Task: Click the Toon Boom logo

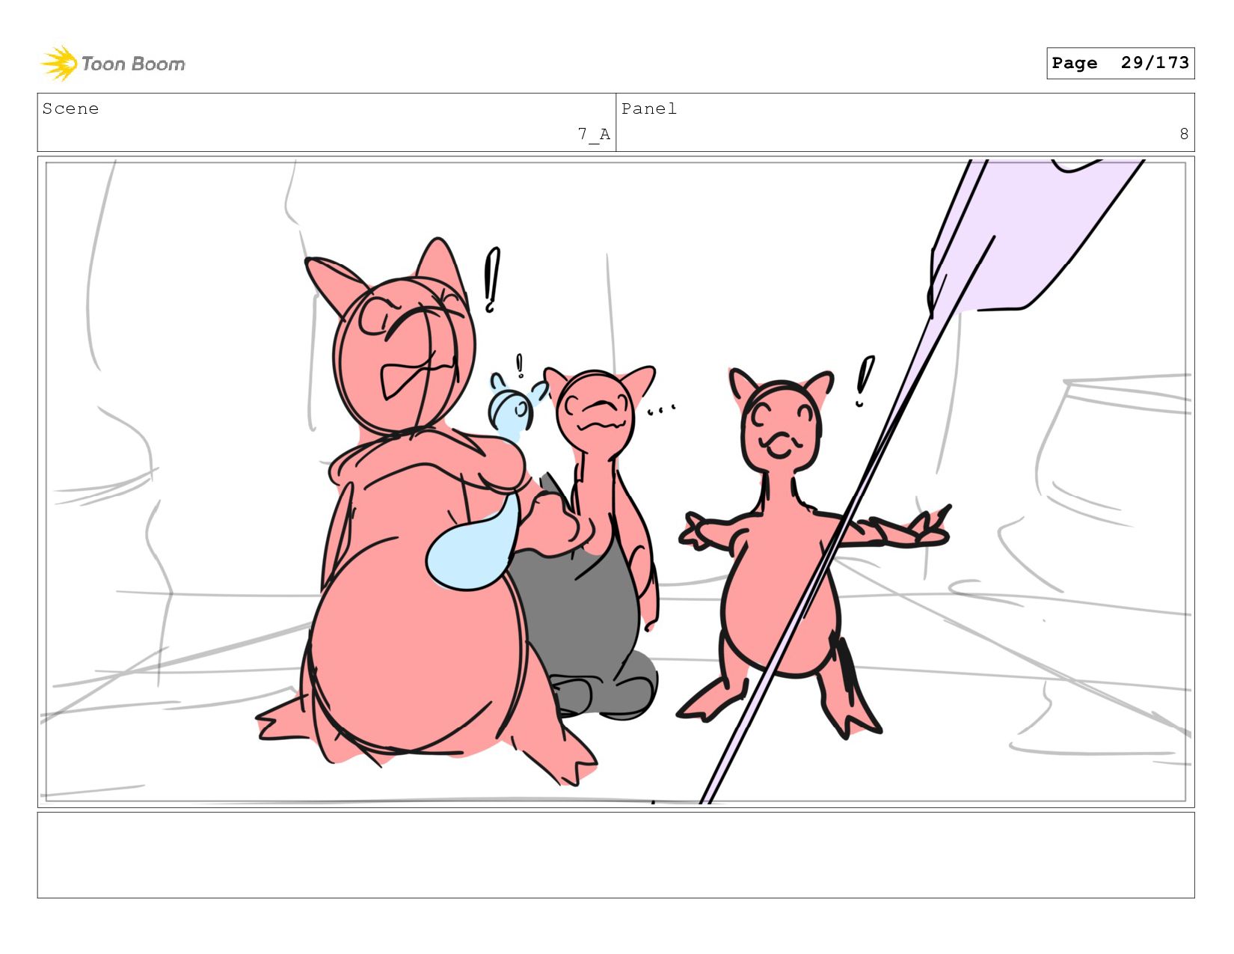Action: [x=112, y=64]
